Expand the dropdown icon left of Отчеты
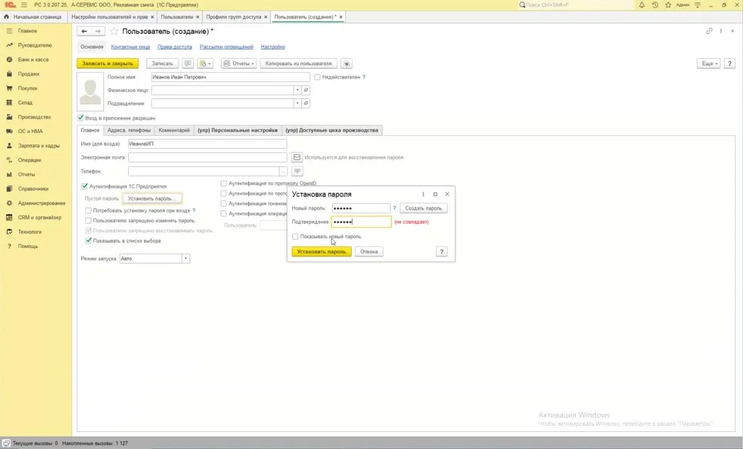The width and height of the screenshot is (743, 449). (x=206, y=64)
